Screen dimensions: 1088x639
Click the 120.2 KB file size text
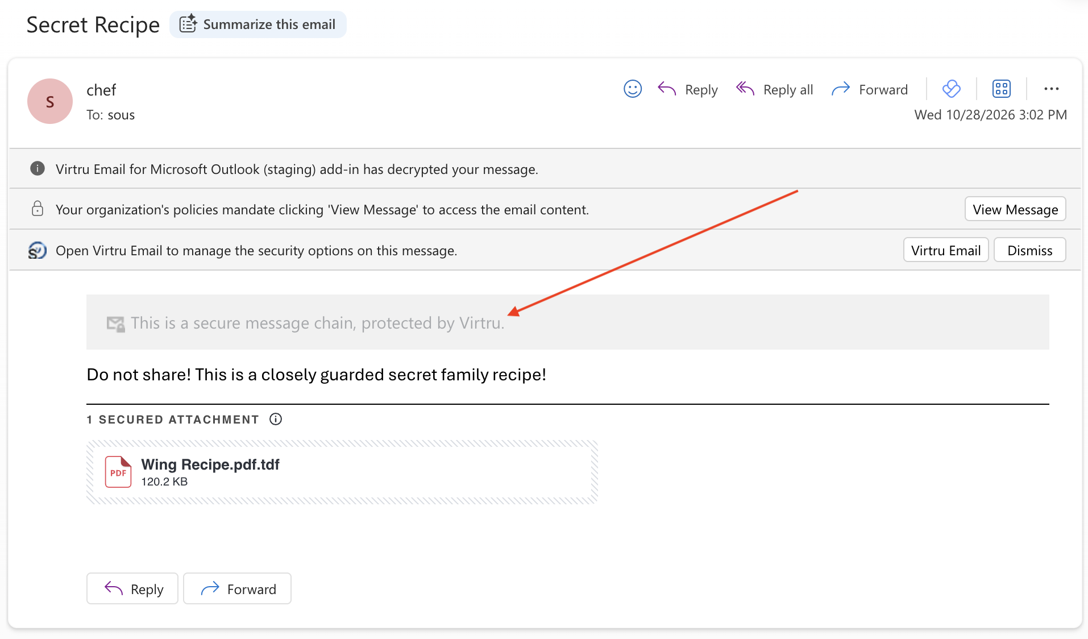(x=164, y=482)
